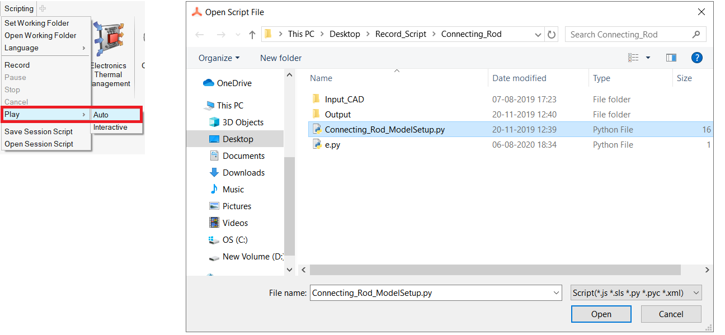Select the OneDrive cloud item

(x=234, y=83)
